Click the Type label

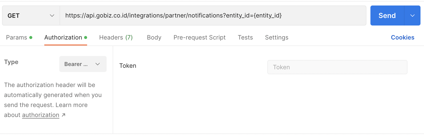pos(11,62)
